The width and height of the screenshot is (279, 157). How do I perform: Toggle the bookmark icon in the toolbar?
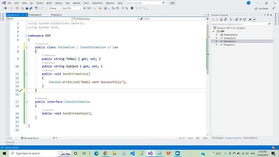[x=132, y=8]
